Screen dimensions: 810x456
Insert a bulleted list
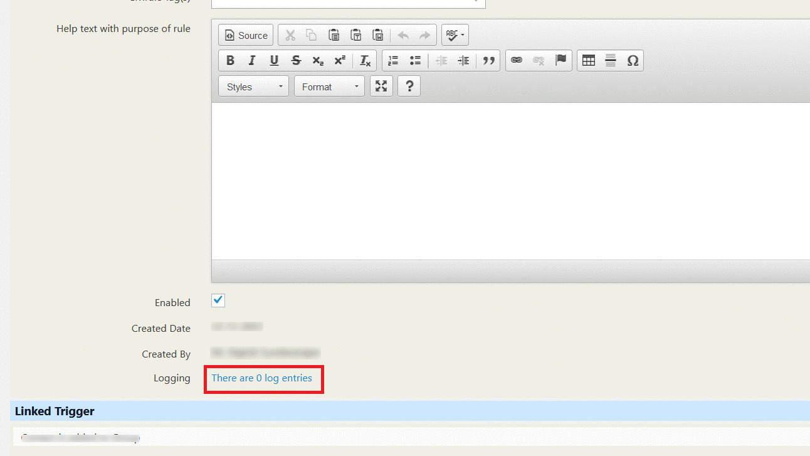click(x=415, y=61)
